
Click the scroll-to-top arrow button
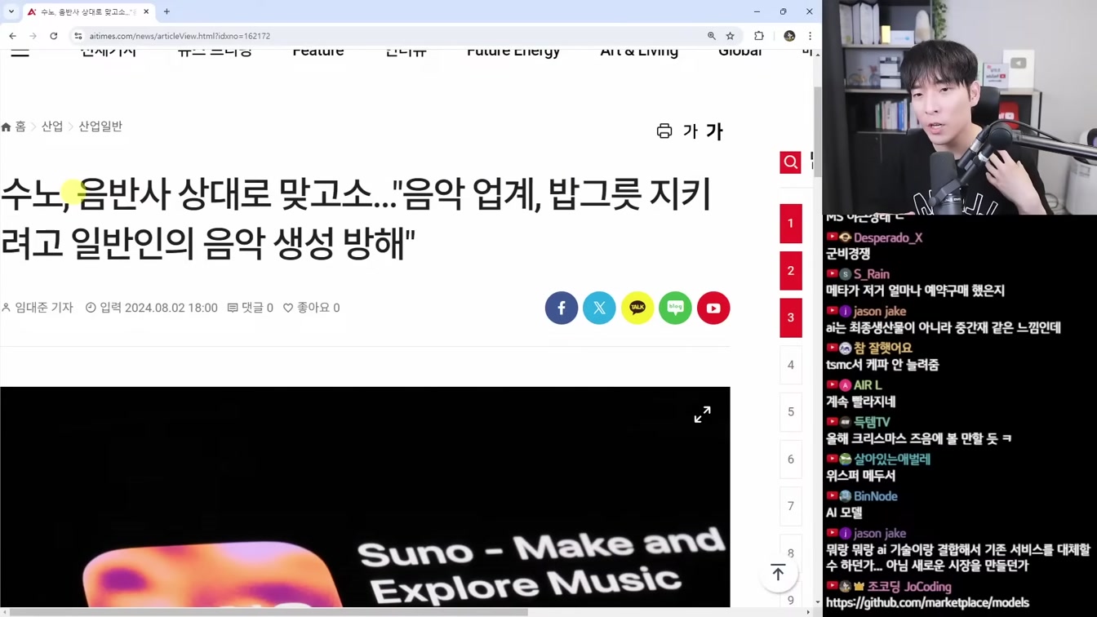pyautogui.click(x=779, y=573)
